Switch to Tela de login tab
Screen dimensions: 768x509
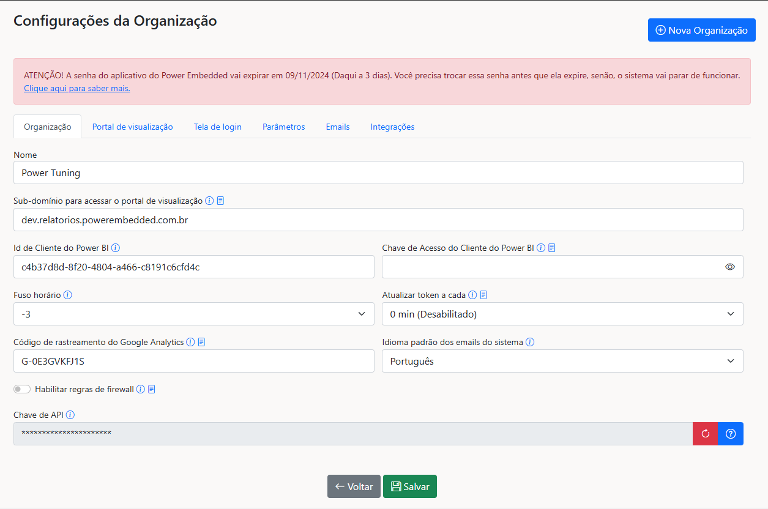click(218, 127)
